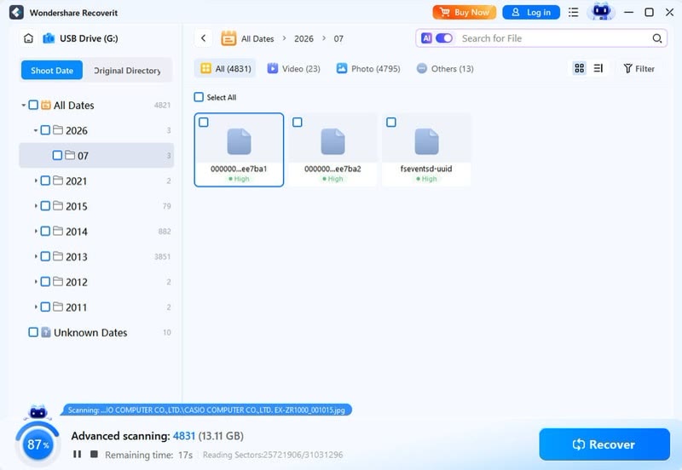Image resolution: width=682 pixels, height=470 pixels.
Task: Expand the 2013 tree node
Action: [x=35, y=256]
